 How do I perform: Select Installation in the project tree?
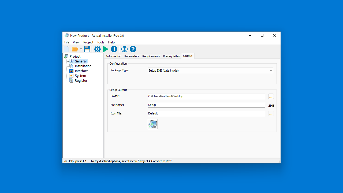[83, 66]
